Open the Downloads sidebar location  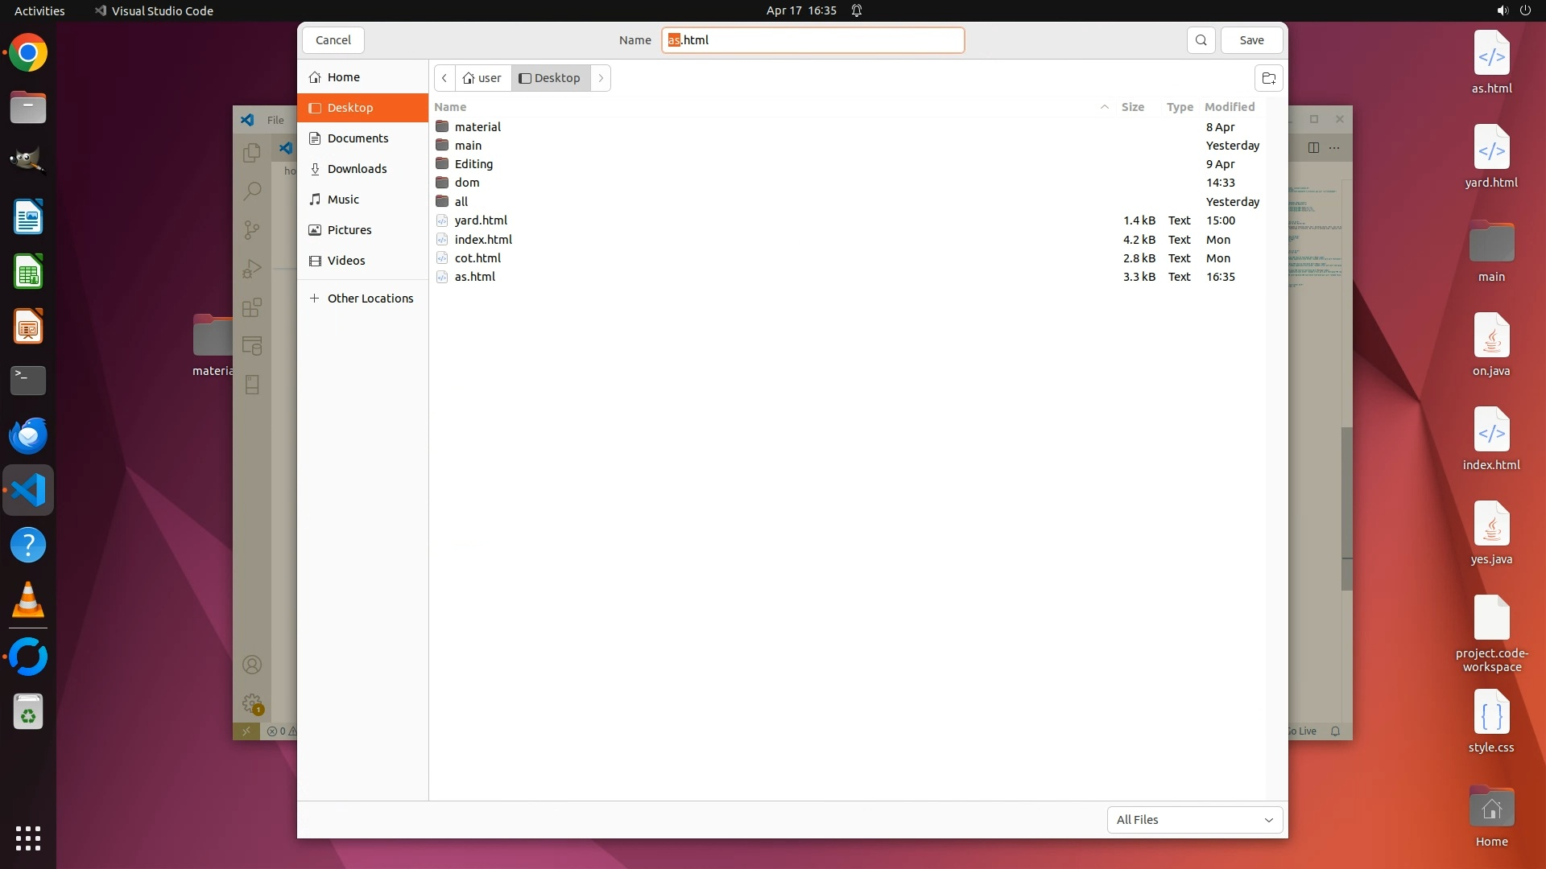point(357,169)
